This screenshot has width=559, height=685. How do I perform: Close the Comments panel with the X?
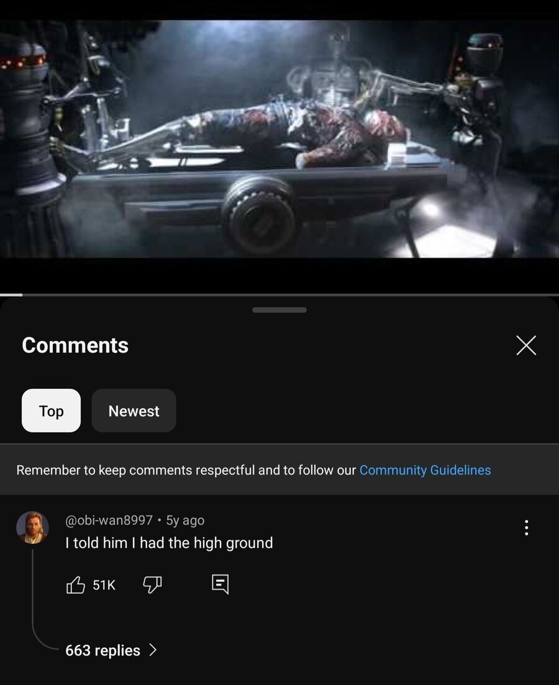(x=526, y=345)
